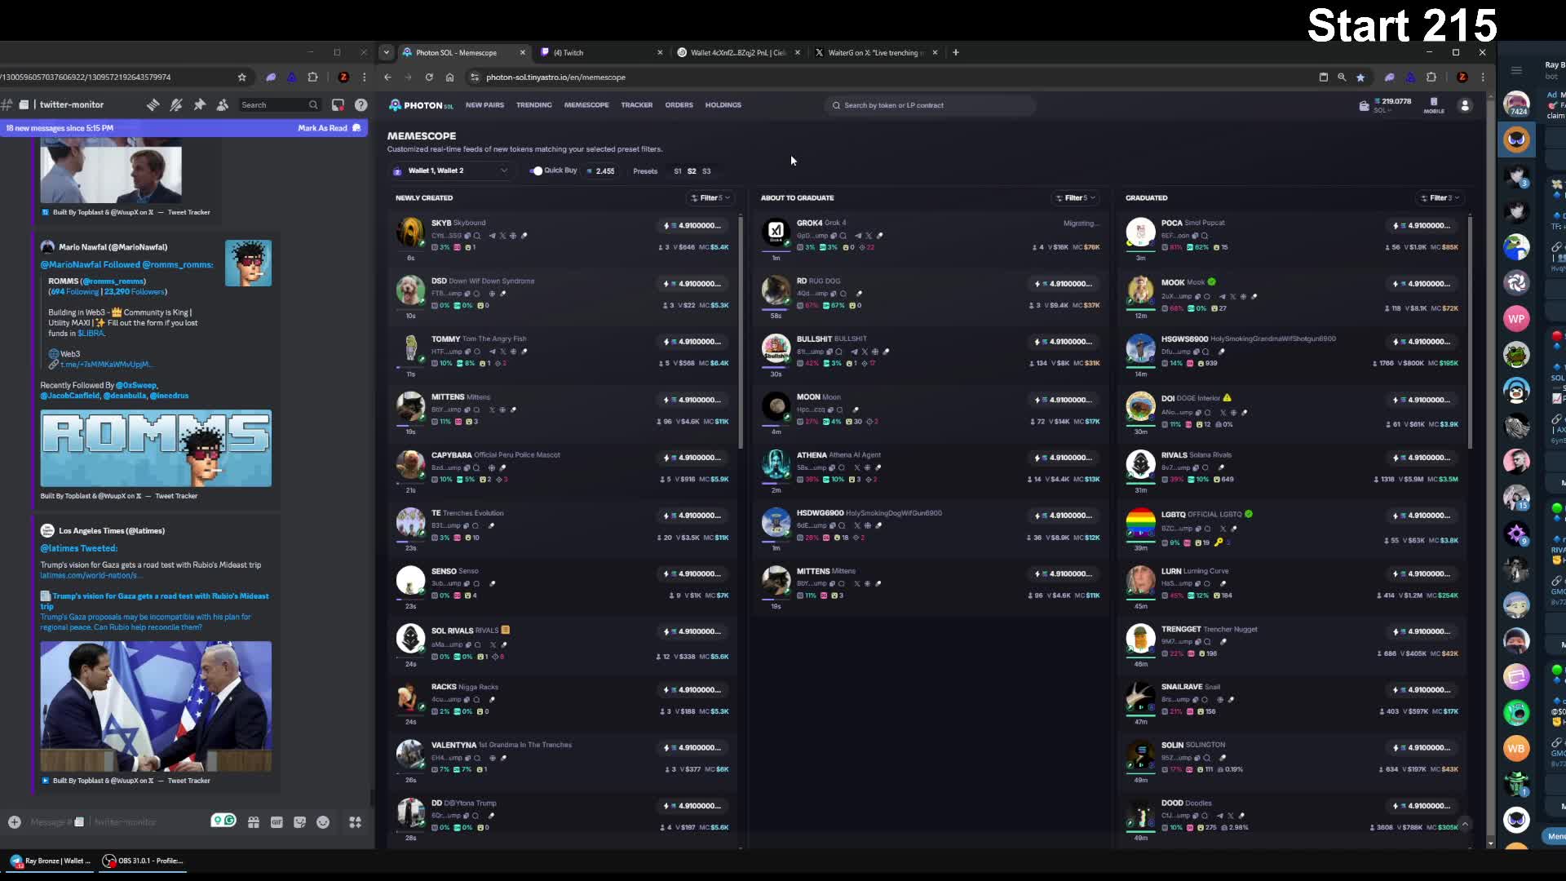This screenshot has width=1566, height=881.
Task: Toggle the Quick Buy switch
Action: click(x=536, y=170)
